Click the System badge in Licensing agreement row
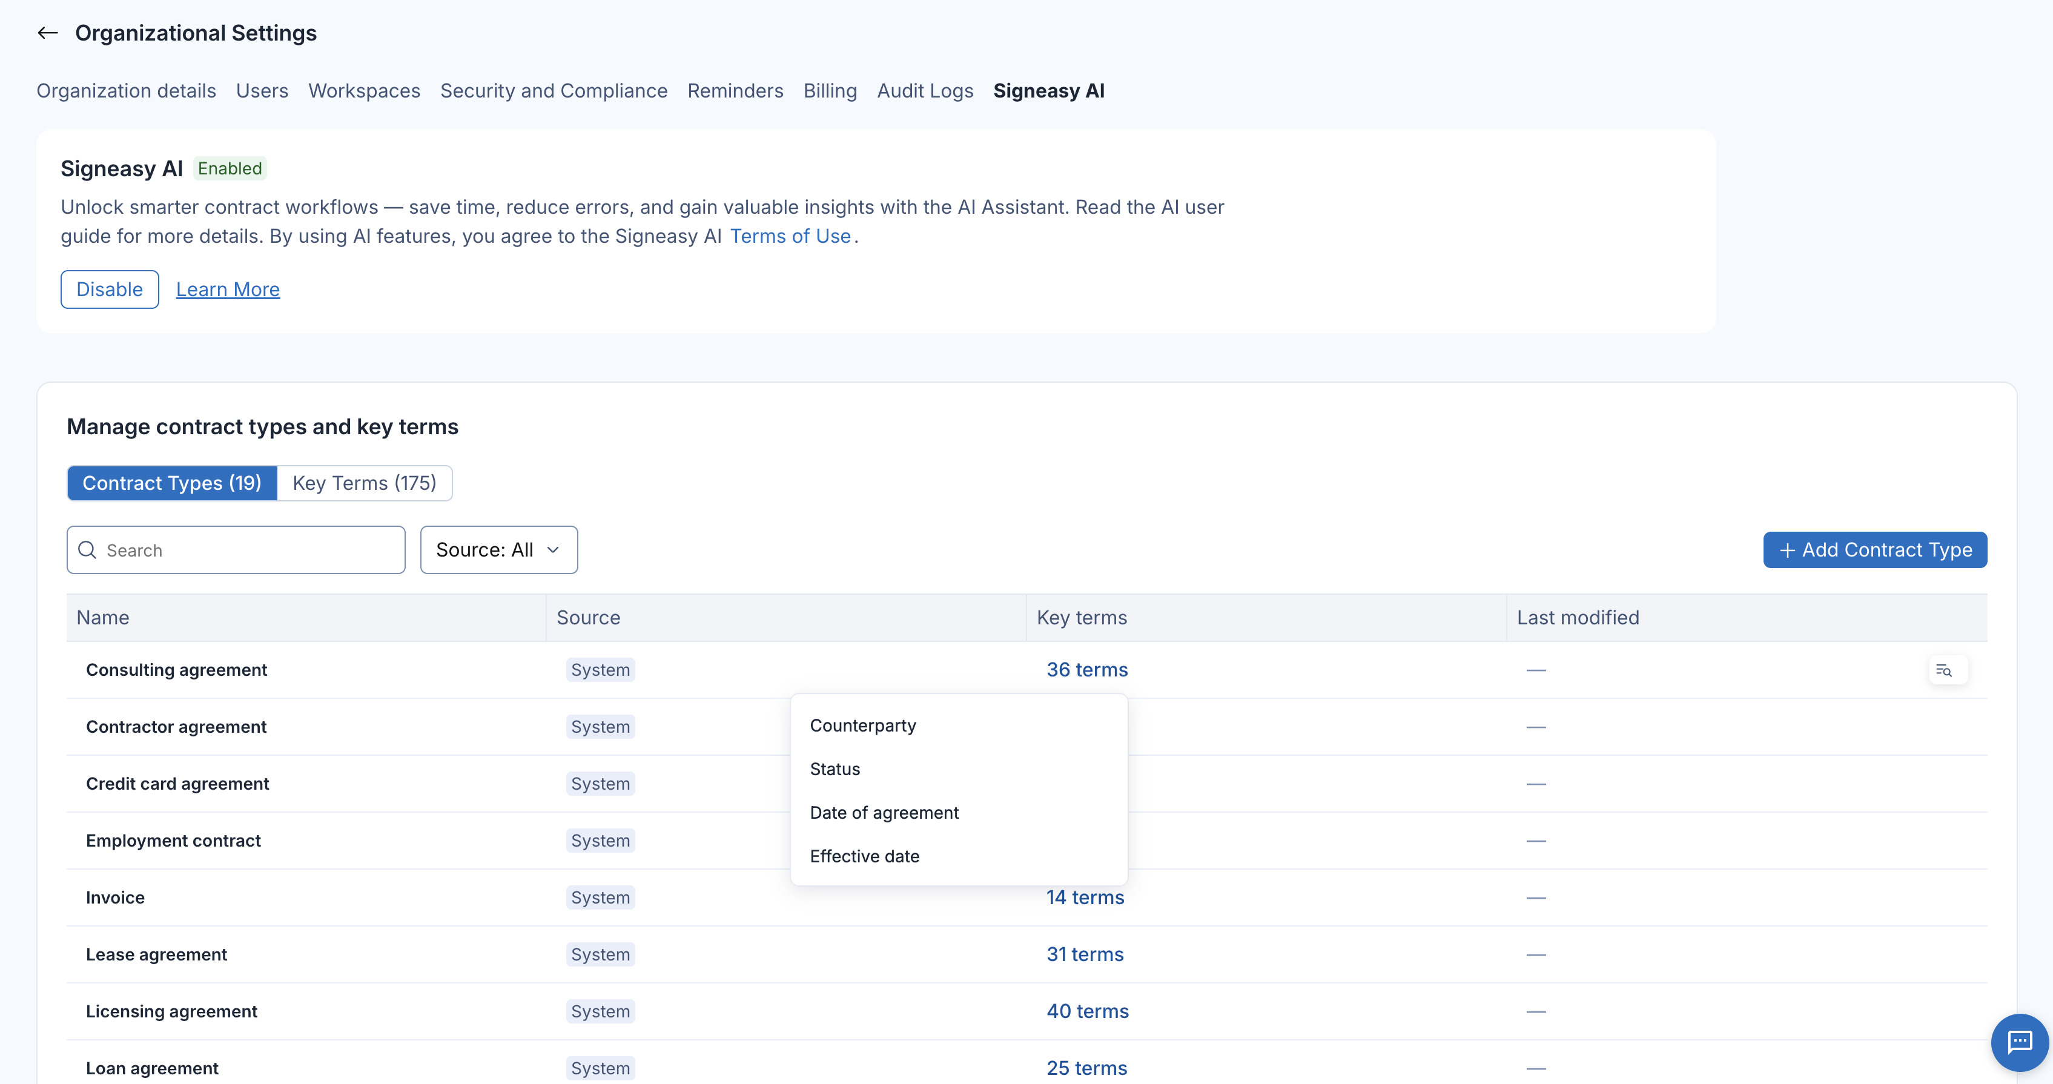The height and width of the screenshot is (1084, 2053). pyautogui.click(x=600, y=1011)
